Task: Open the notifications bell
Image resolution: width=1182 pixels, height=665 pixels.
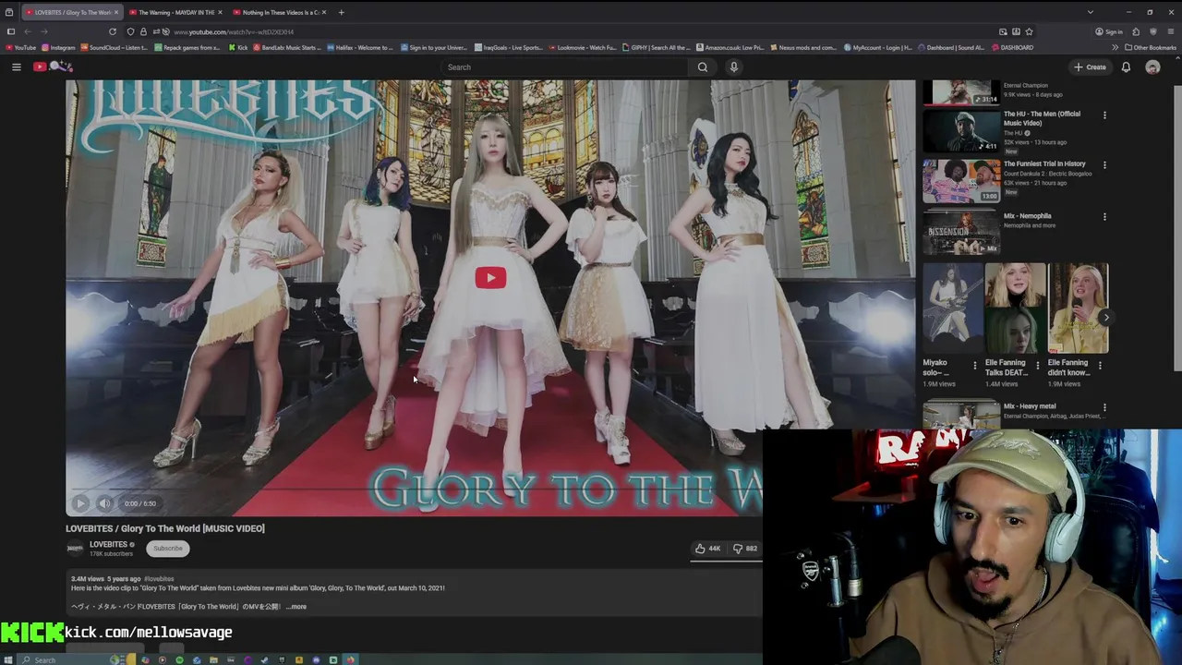Action: tap(1126, 66)
